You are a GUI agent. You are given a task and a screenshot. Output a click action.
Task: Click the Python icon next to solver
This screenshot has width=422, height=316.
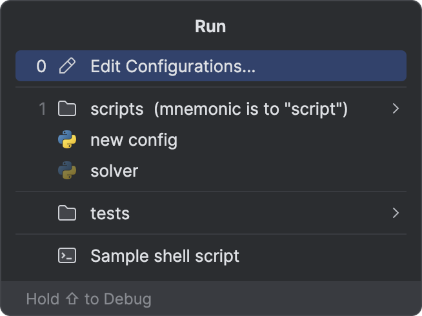(67, 171)
